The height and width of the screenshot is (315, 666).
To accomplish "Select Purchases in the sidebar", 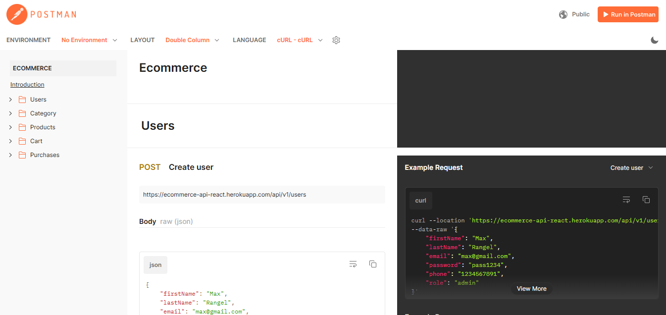I will (x=45, y=155).
